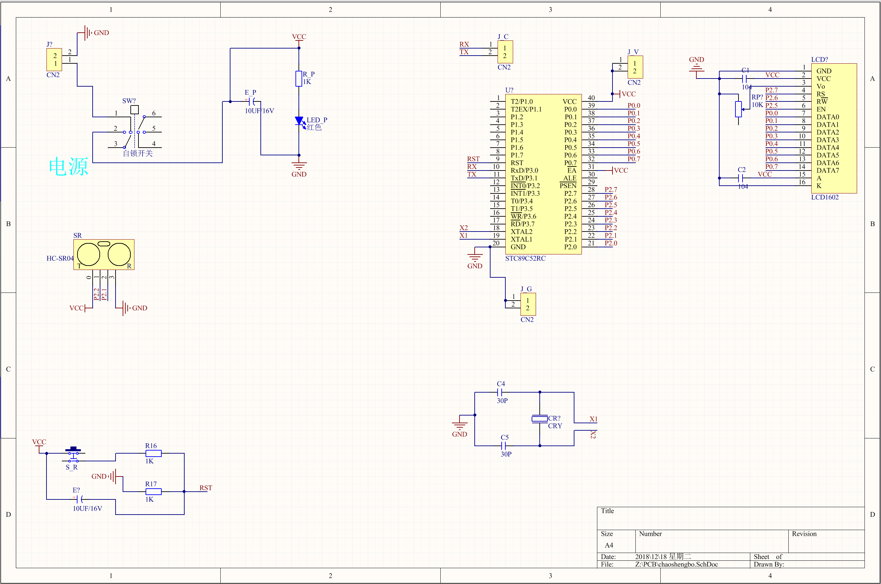Click the RST net label near R17
This screenshot has height=584, width=881.
pyautogui.click(x=206, y=488)
